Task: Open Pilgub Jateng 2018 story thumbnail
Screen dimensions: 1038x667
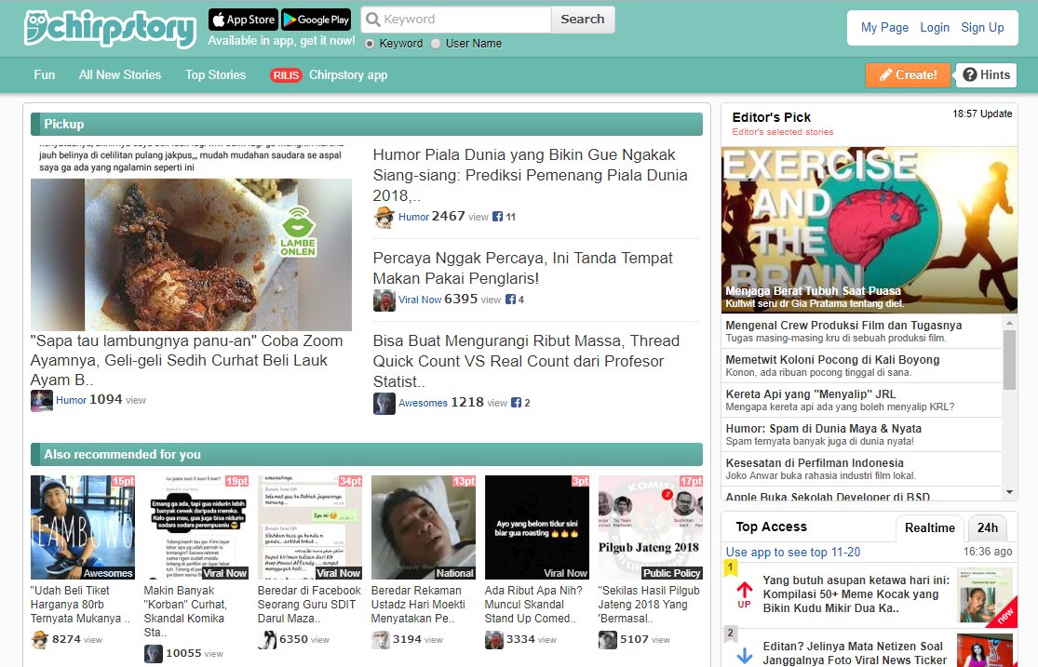Action: tap(651, 527)
